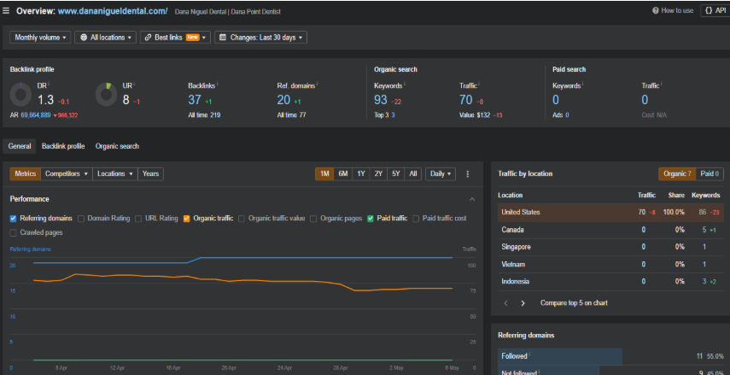Open organic Traffic value 70
730x375 pixels.
[x=466, y=100]
